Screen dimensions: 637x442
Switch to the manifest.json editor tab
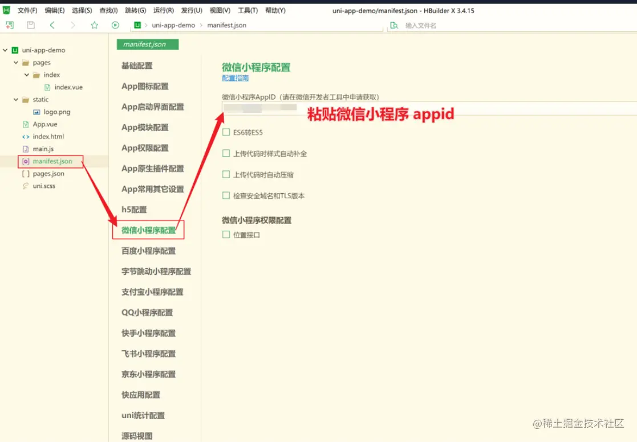tap(148, 44)
